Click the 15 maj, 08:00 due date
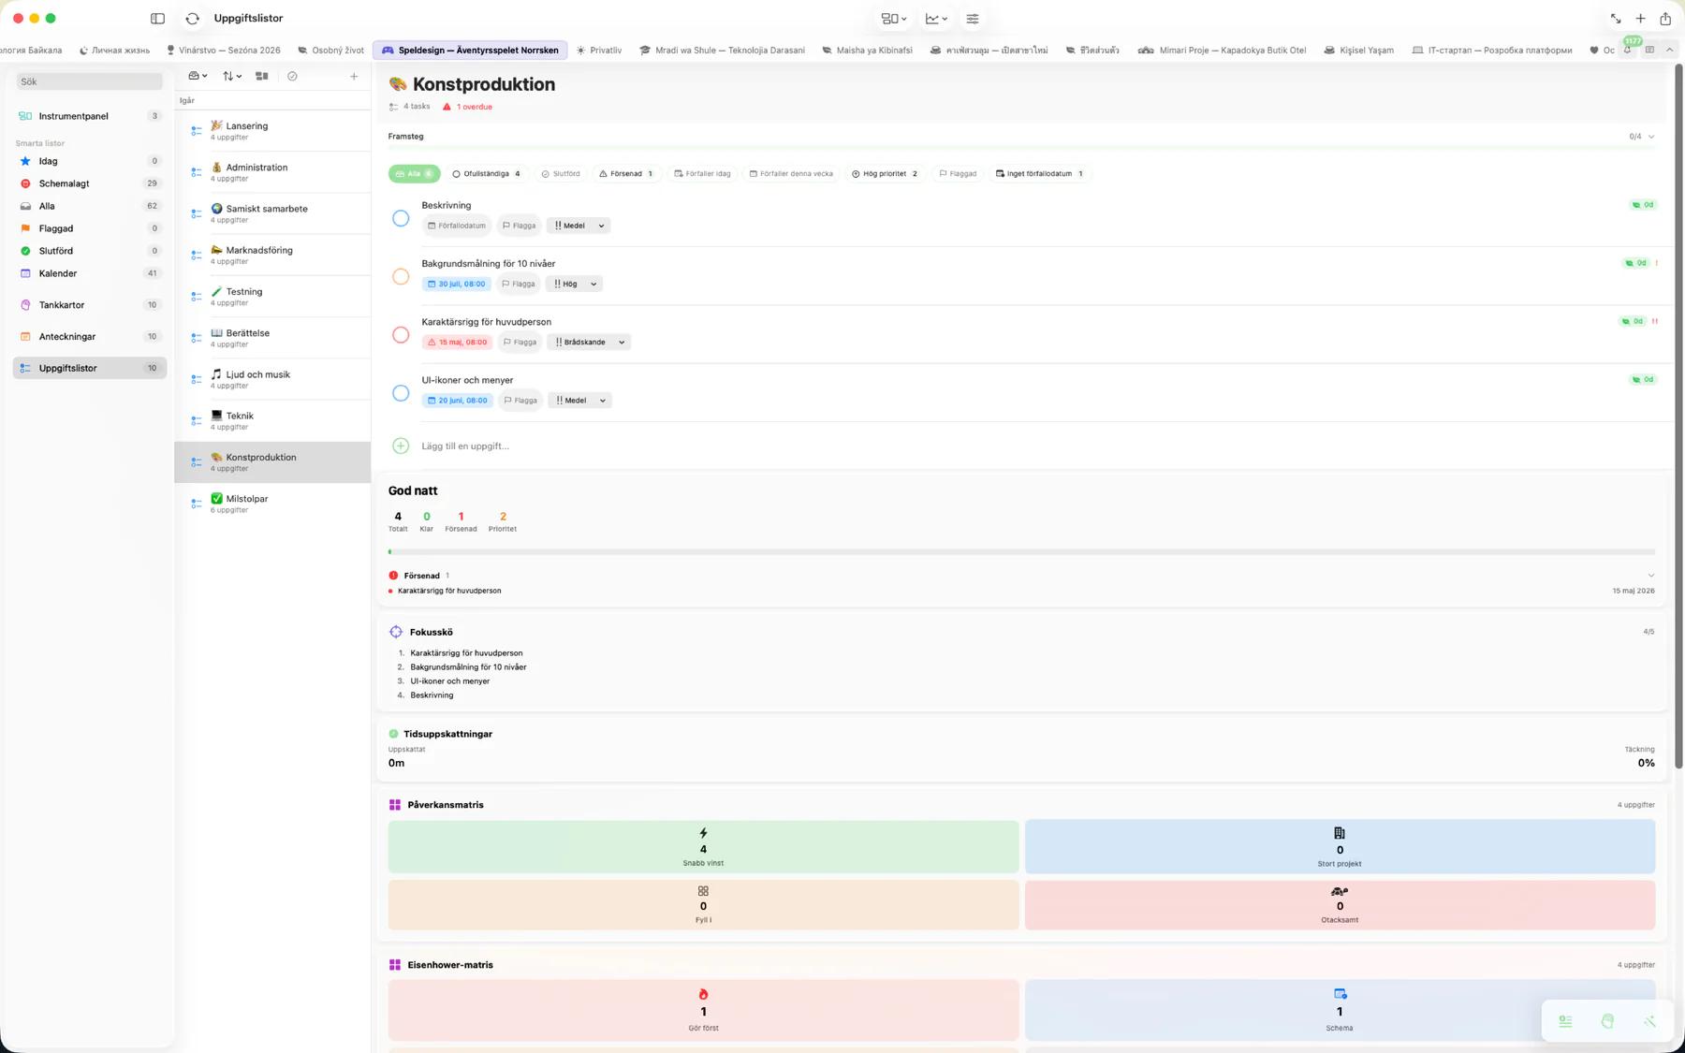Image resolution: width=1685 pixels, height=1053 pixels. (458, 343)
